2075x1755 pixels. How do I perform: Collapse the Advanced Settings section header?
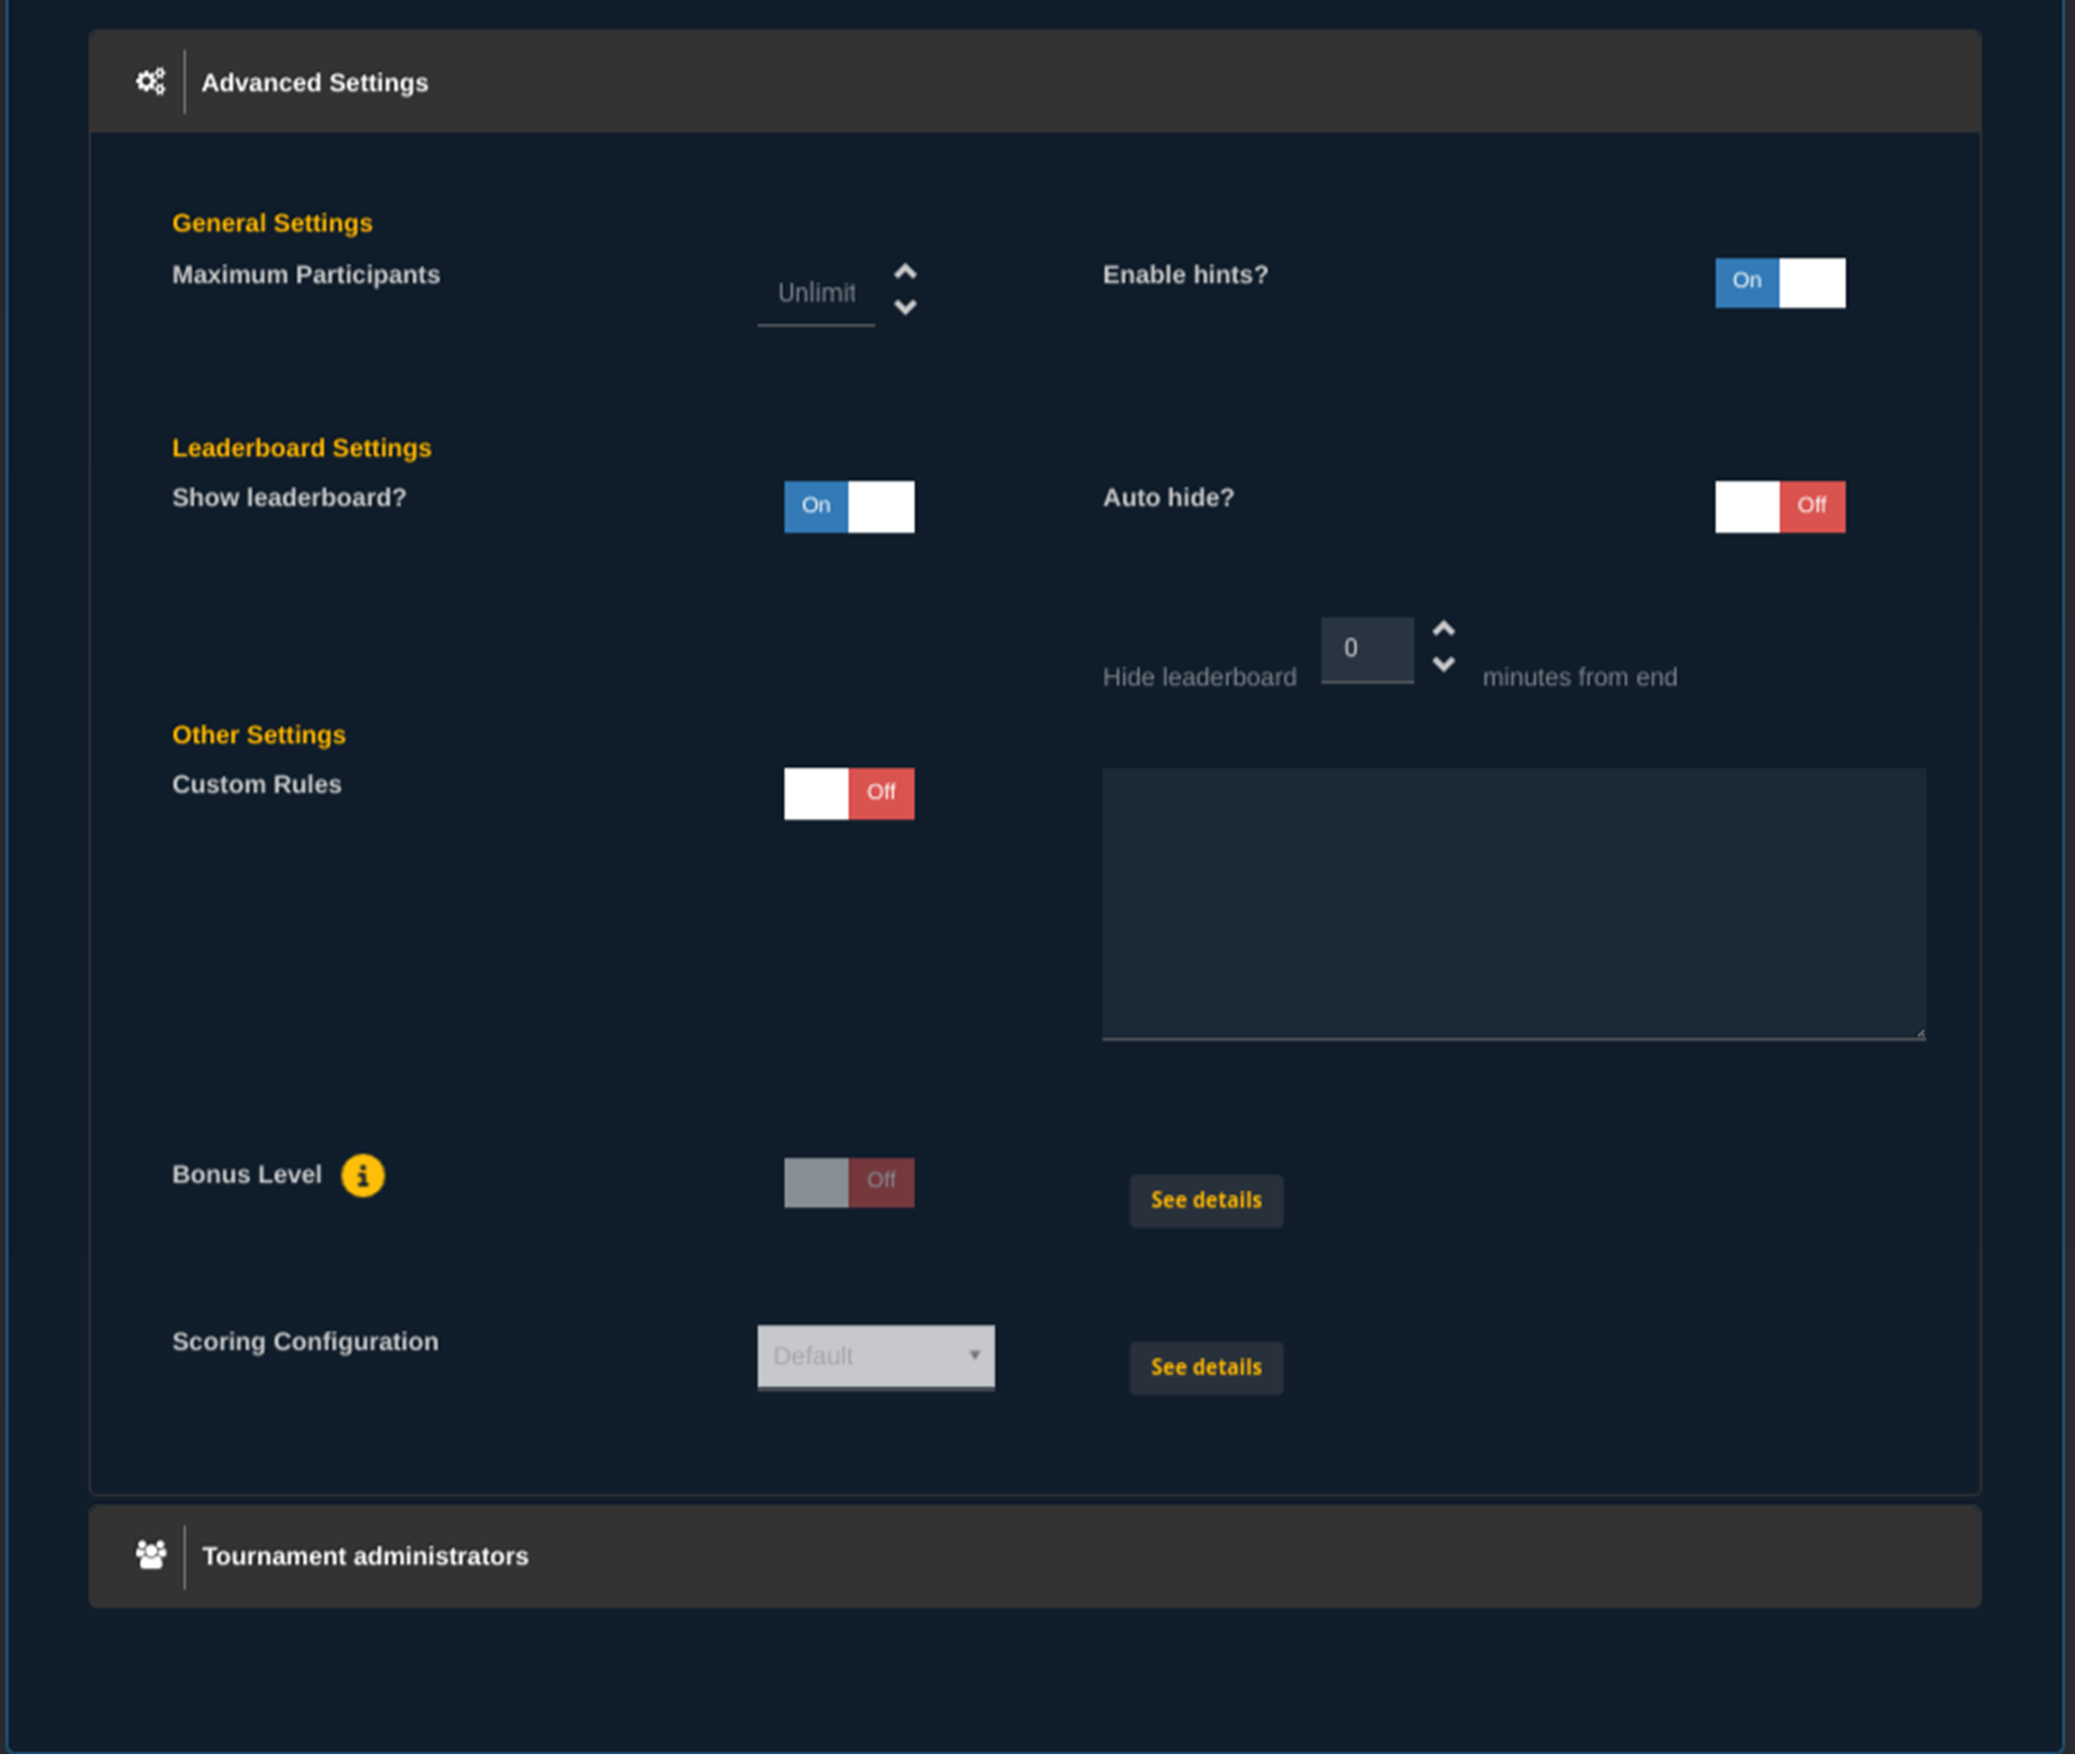pos(314,83)
